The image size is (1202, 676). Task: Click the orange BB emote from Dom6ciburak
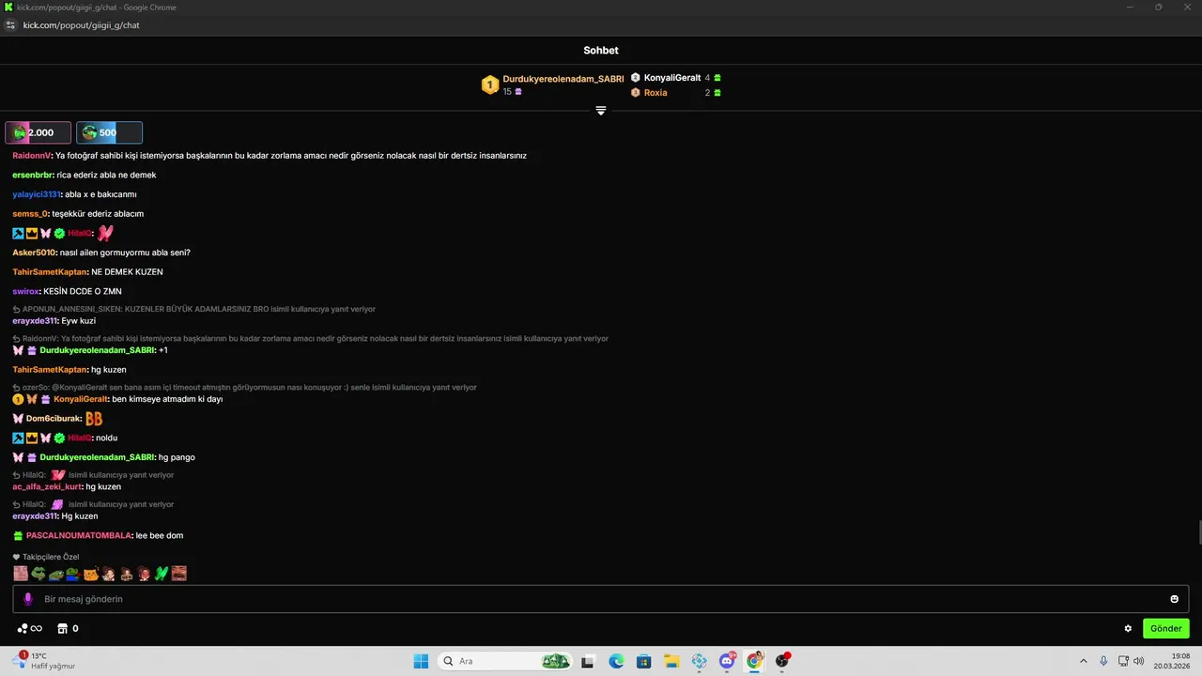(94, 419)
